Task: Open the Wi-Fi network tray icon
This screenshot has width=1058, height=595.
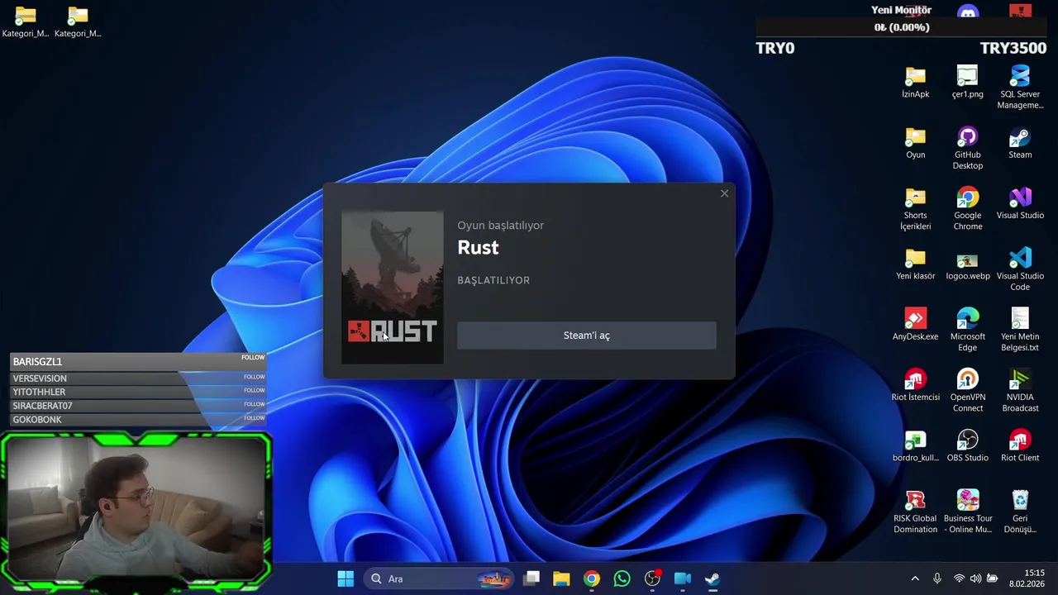Action: 959,578
